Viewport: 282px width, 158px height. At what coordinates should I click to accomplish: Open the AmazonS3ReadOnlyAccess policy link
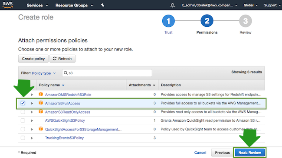click(x=67, y=112)
